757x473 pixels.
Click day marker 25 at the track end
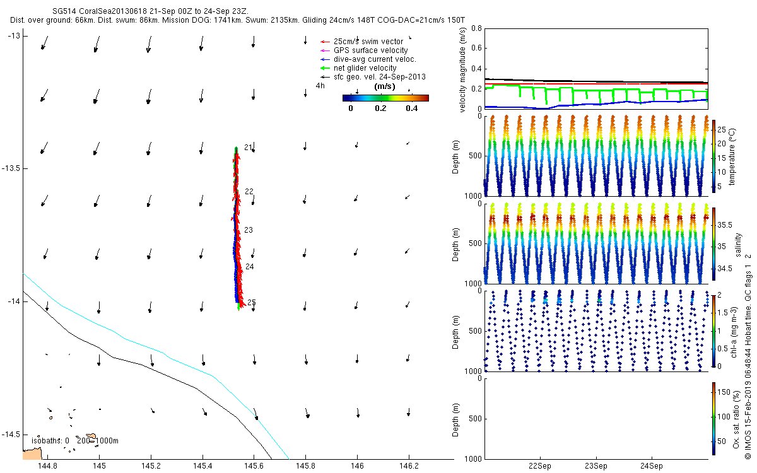tap(252, 303)
